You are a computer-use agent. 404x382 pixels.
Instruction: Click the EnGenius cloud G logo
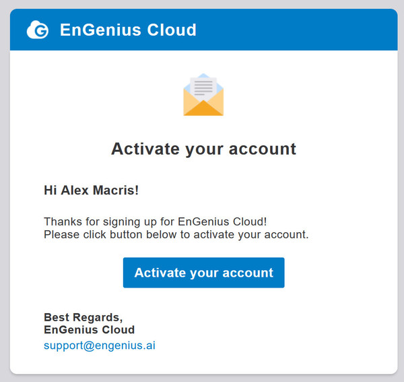pos(38,30)
